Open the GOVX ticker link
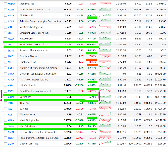Viewport: 168px width, 148px height. click(x=11, y=144)
